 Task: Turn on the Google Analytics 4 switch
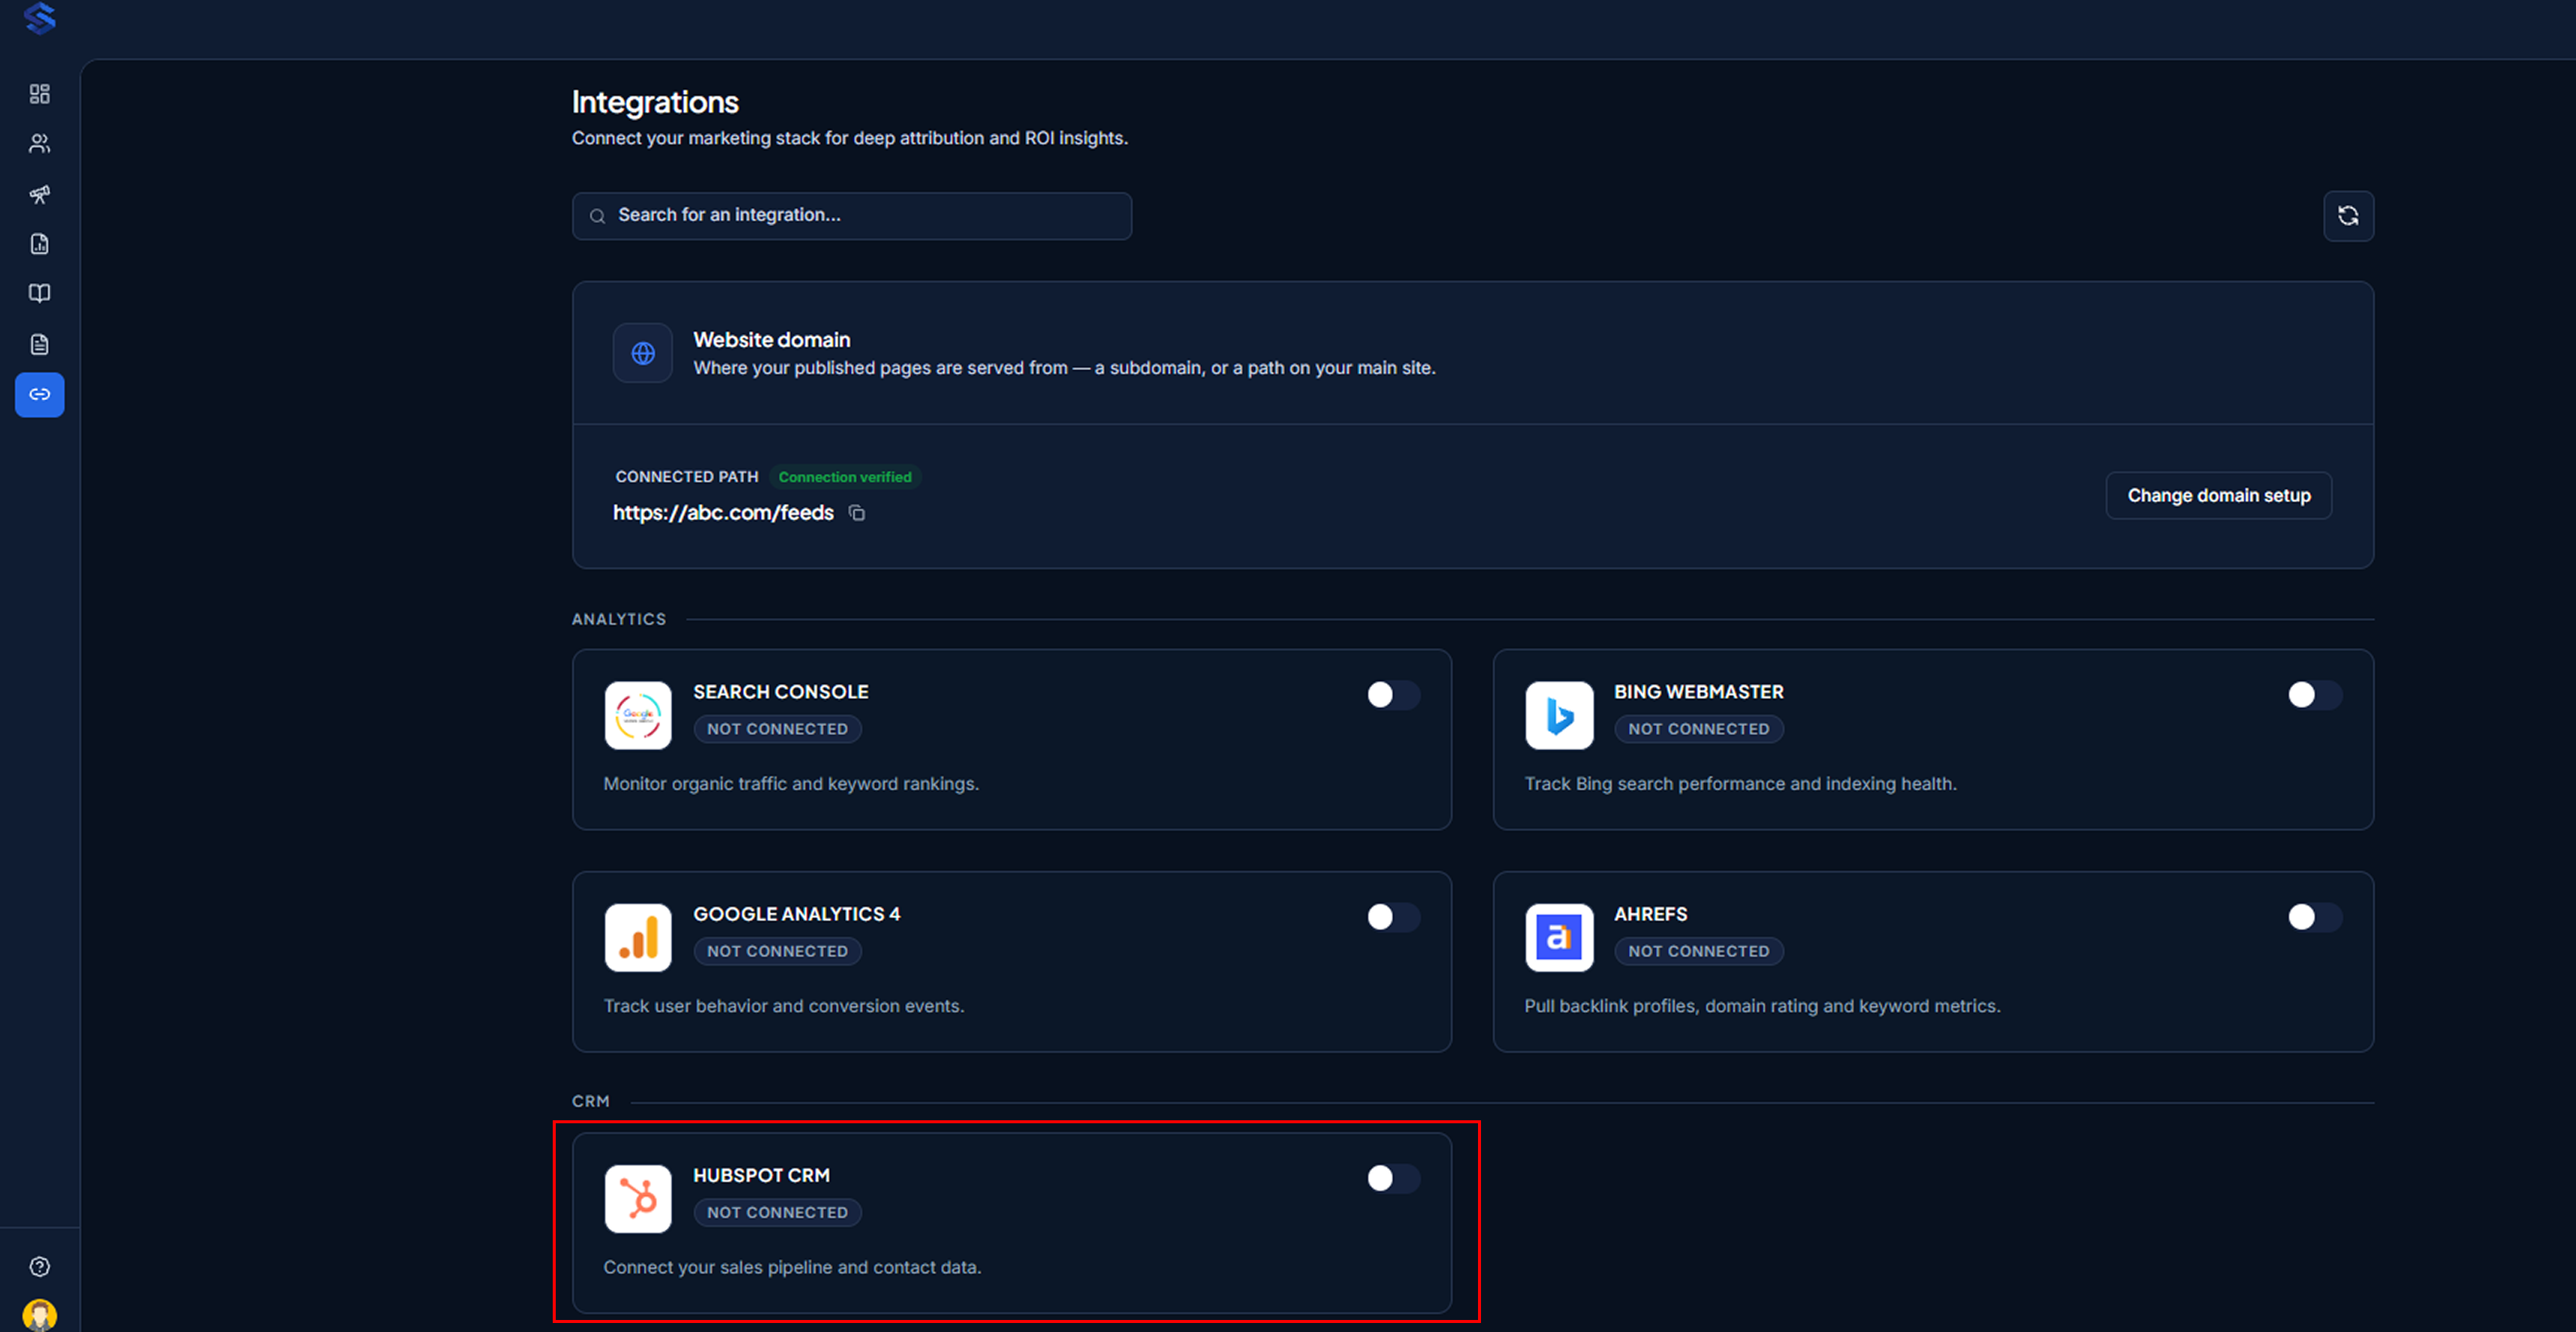pos(1393,917)
